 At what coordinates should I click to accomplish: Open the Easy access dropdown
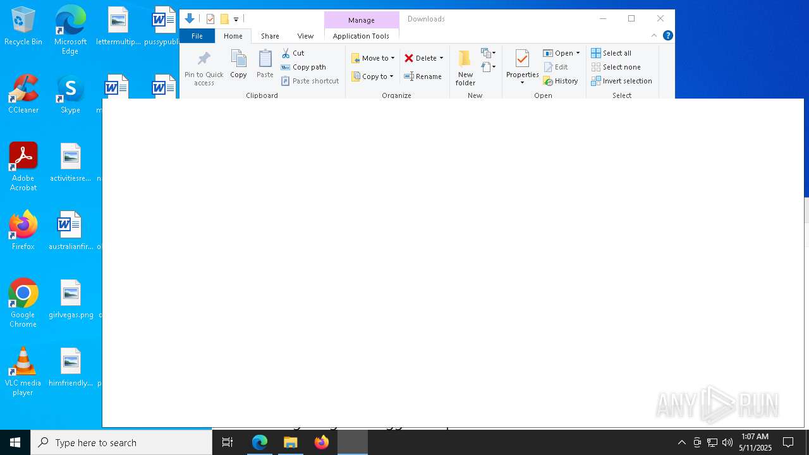pyautogui.click(x=488, y=66)
